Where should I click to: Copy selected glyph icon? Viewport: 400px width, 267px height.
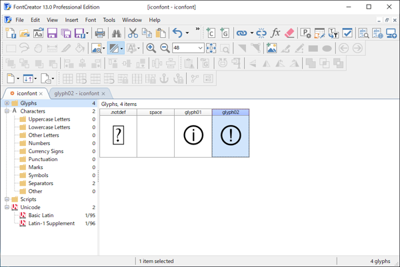pyautogui.click(x=147, y=33)
